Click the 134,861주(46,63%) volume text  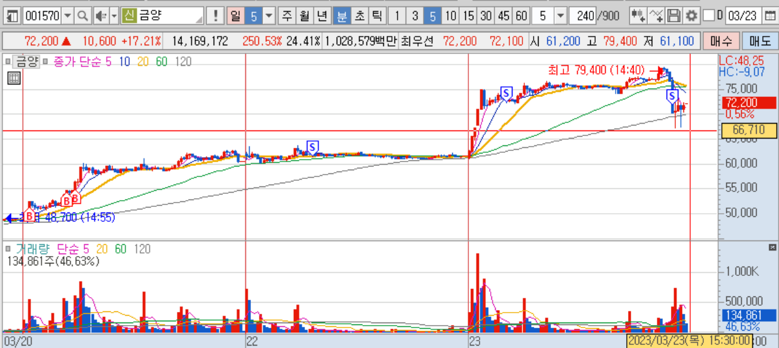pyautogui.click(x=53, y=261)
